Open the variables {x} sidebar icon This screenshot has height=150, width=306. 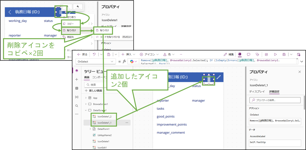tap(76, 97)
